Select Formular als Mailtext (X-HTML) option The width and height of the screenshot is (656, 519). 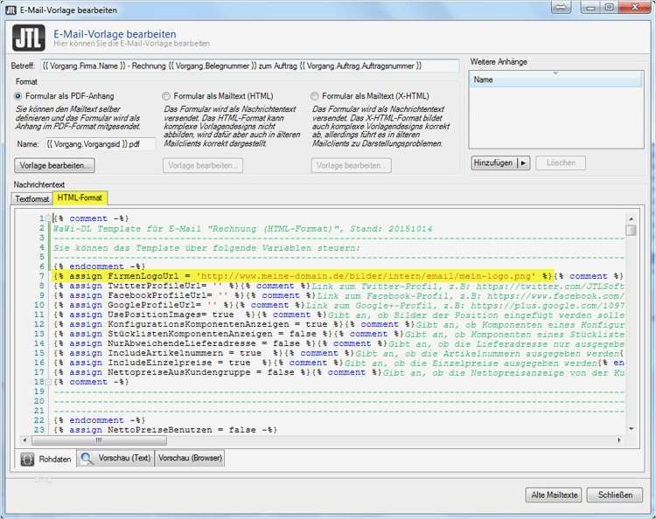[316, 96]
